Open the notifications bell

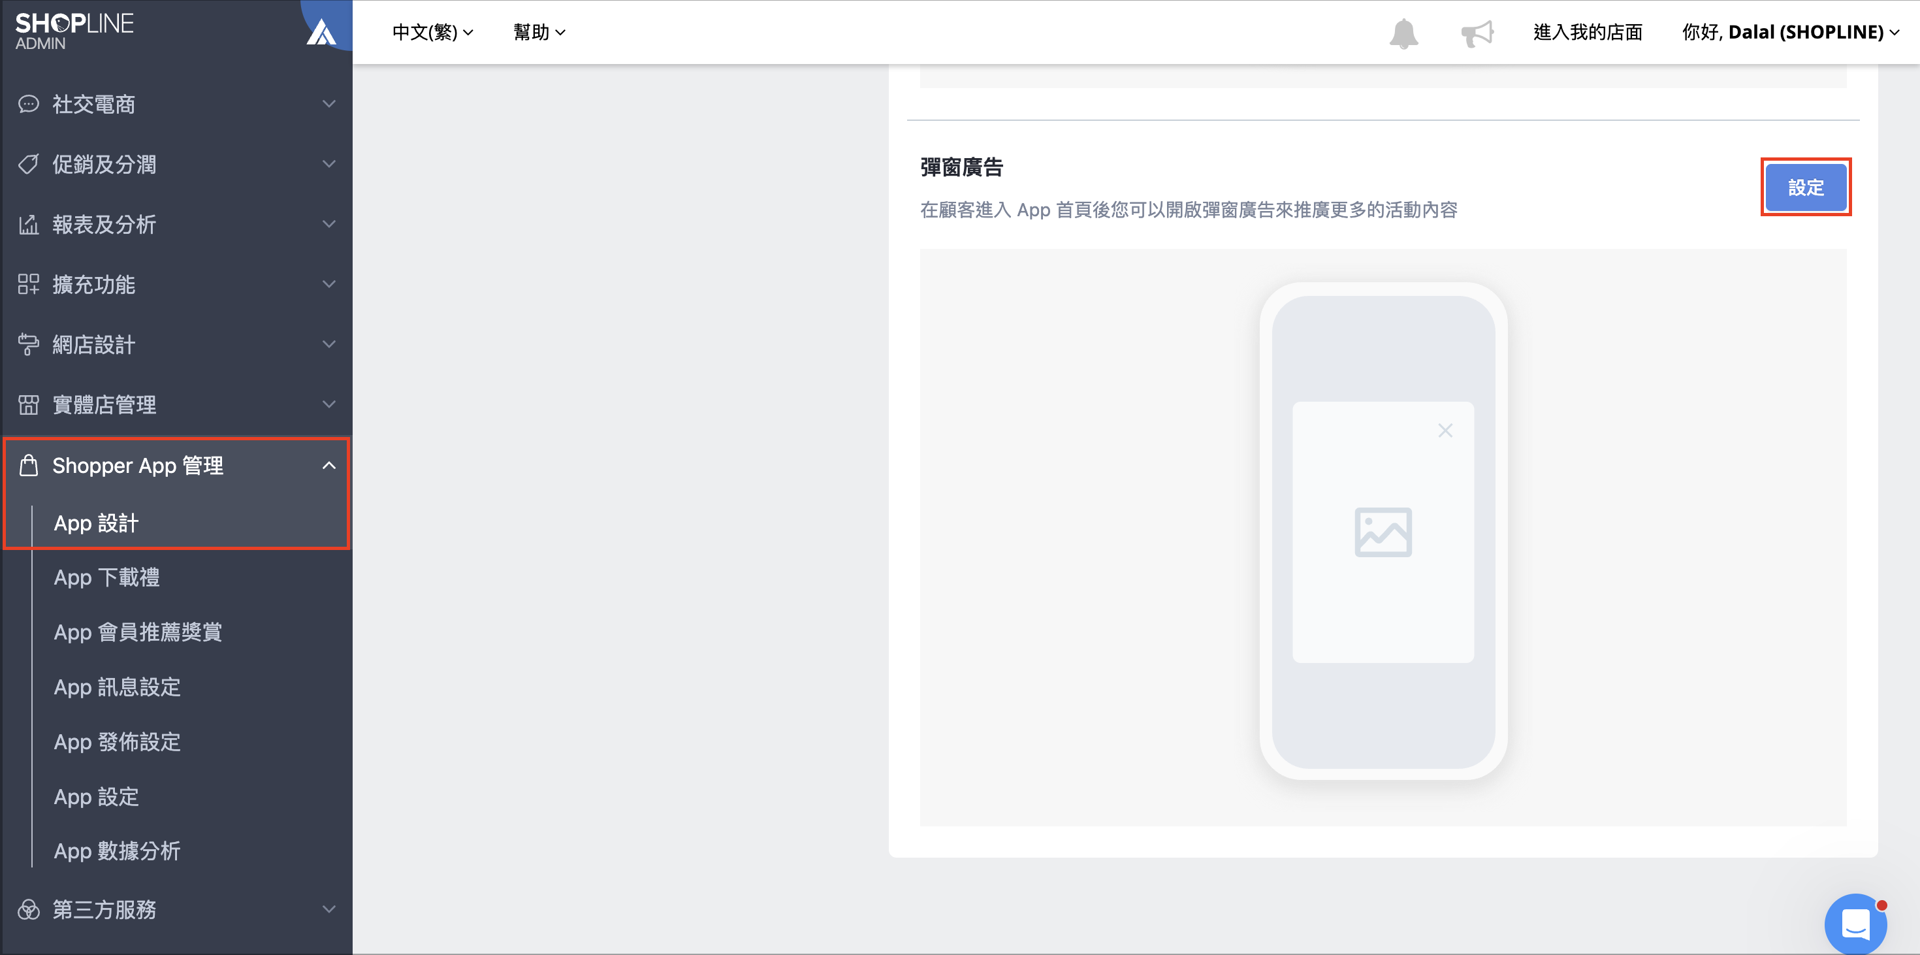1403,33
